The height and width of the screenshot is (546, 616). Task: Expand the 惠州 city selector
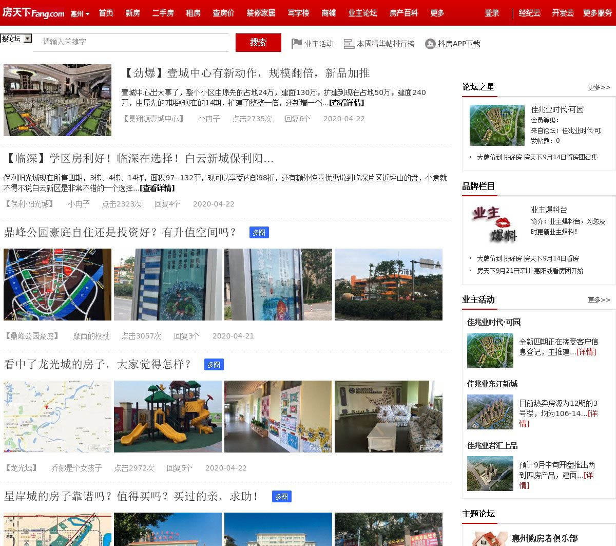pos(80,14)
